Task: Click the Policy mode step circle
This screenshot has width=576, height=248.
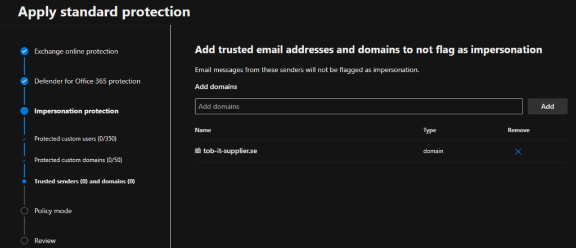Action: click(x=24, y=211)
